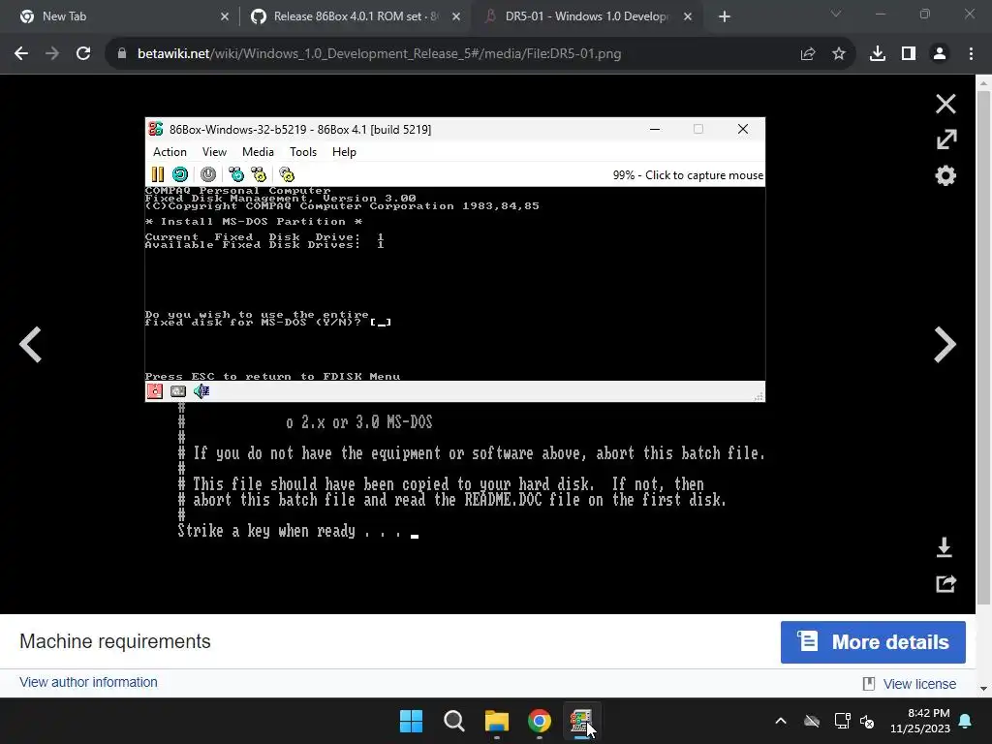Open taskbar clock showing 8:42 PM

click(x=920, y=721)
